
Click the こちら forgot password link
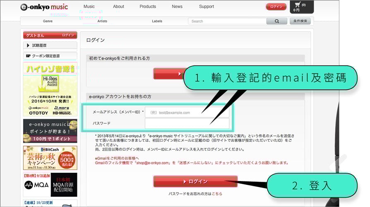click(x=217, y=194)
